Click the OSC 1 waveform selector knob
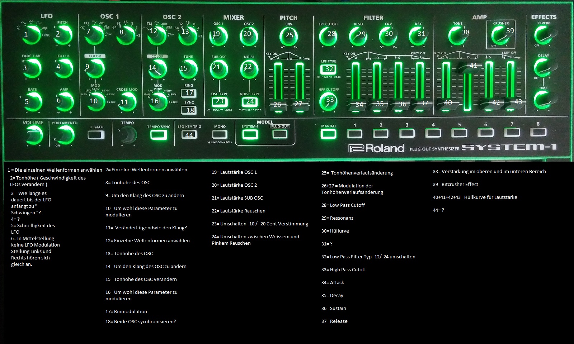Screen dimensions: 574x344 [94, 35]
